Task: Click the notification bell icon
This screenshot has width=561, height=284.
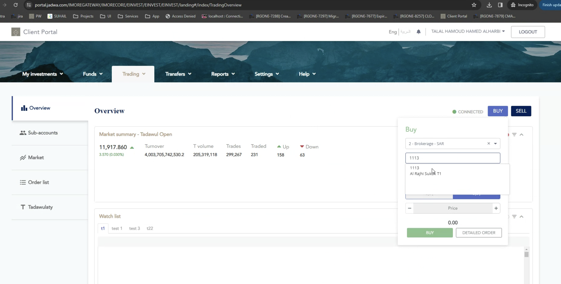Action: [419, 32]
